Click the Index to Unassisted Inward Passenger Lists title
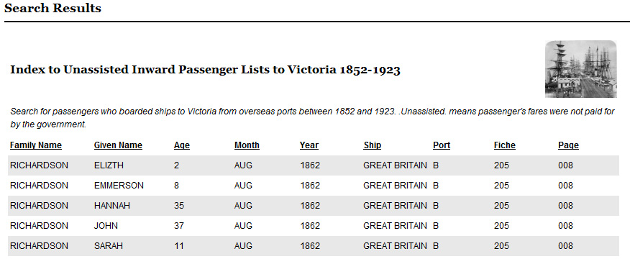This screenshot has width=630, height=259. tap(205, 70)
